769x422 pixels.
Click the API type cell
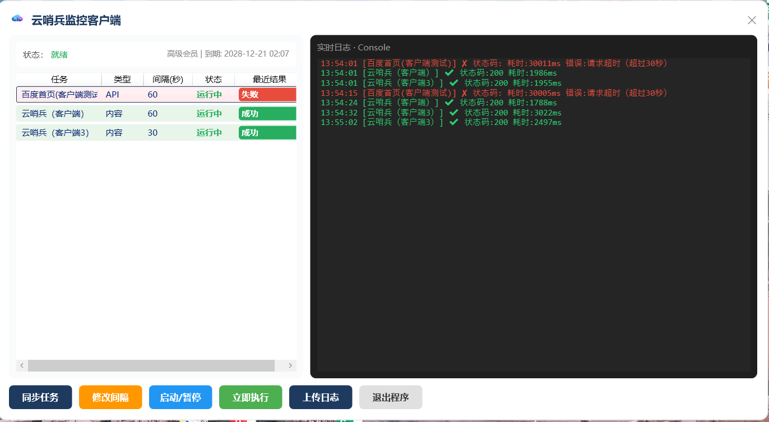(x=112, y=95)
